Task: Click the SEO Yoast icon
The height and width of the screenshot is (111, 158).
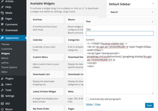Action: click(x=2, y=104)
